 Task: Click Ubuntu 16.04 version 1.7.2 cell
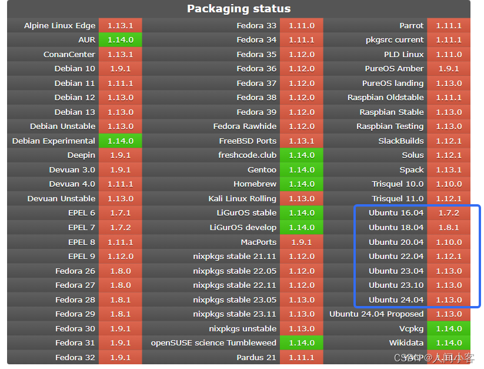[449, 213]
